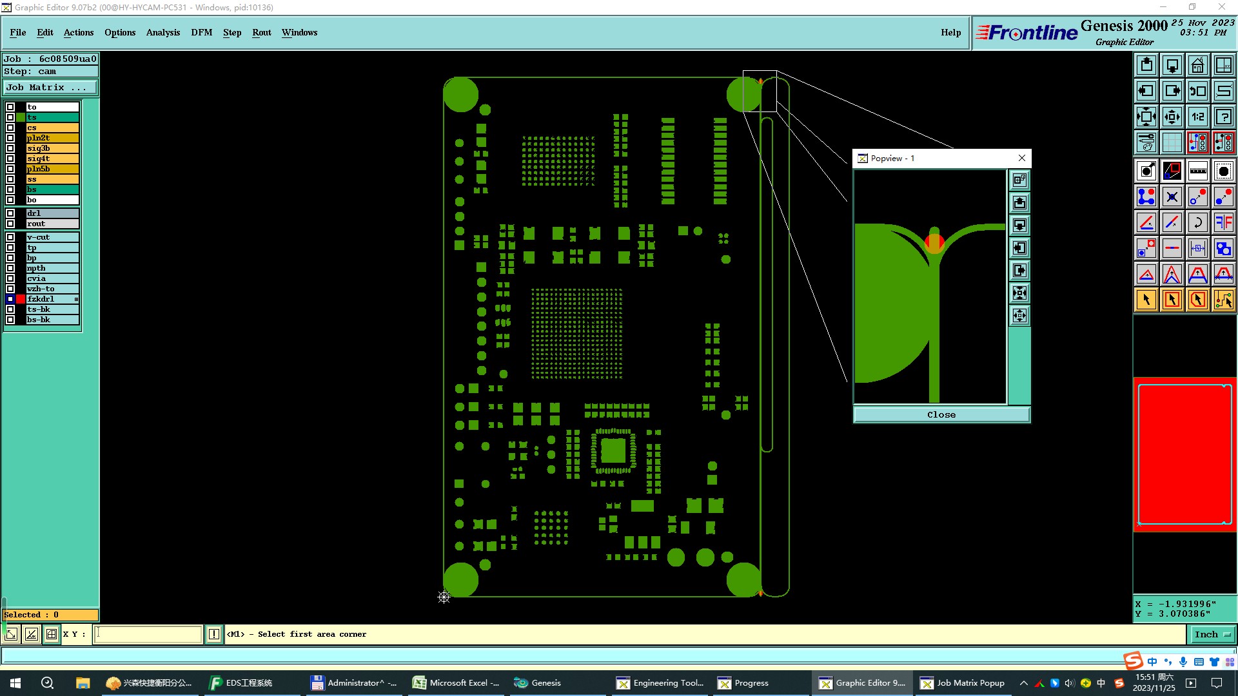Image resolution: width=1238 pixels, height=696 pixels.
Task: Click the Close button in Popview
Action: 941,414
